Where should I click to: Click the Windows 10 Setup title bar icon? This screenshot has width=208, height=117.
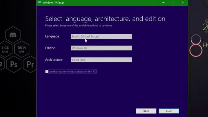(40, 2)
